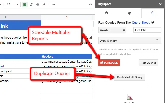Close the DigiXport sidebar
The image size is (165, 103).
[160, 4]
